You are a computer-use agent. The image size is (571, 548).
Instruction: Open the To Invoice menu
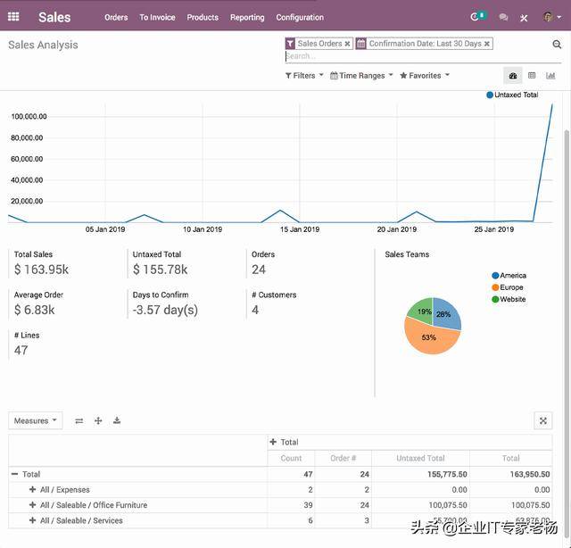157,17
